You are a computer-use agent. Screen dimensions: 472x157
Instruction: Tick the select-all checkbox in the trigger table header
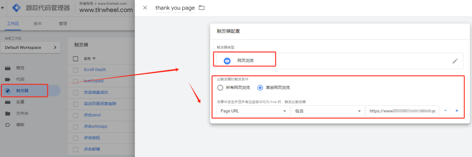point(76,59)
